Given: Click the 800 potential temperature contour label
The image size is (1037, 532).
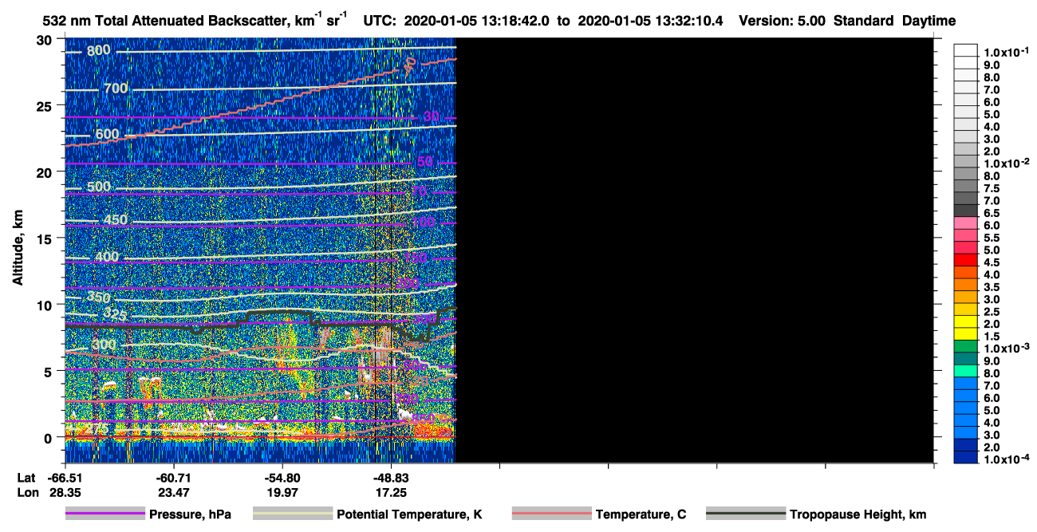Looking at the screenshot, I should click(x=99, y=51).
